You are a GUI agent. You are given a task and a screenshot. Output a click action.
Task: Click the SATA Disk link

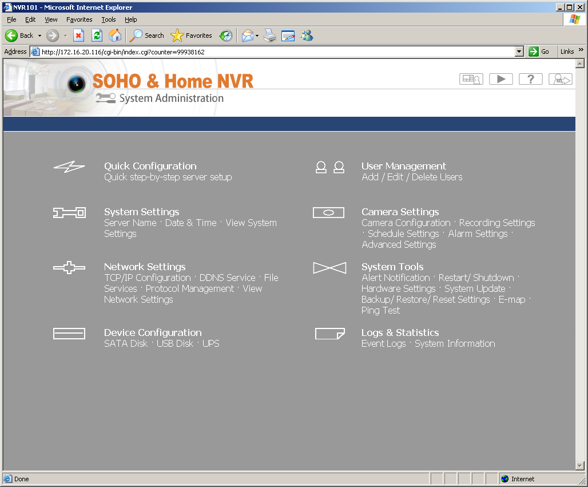[126, 344]
